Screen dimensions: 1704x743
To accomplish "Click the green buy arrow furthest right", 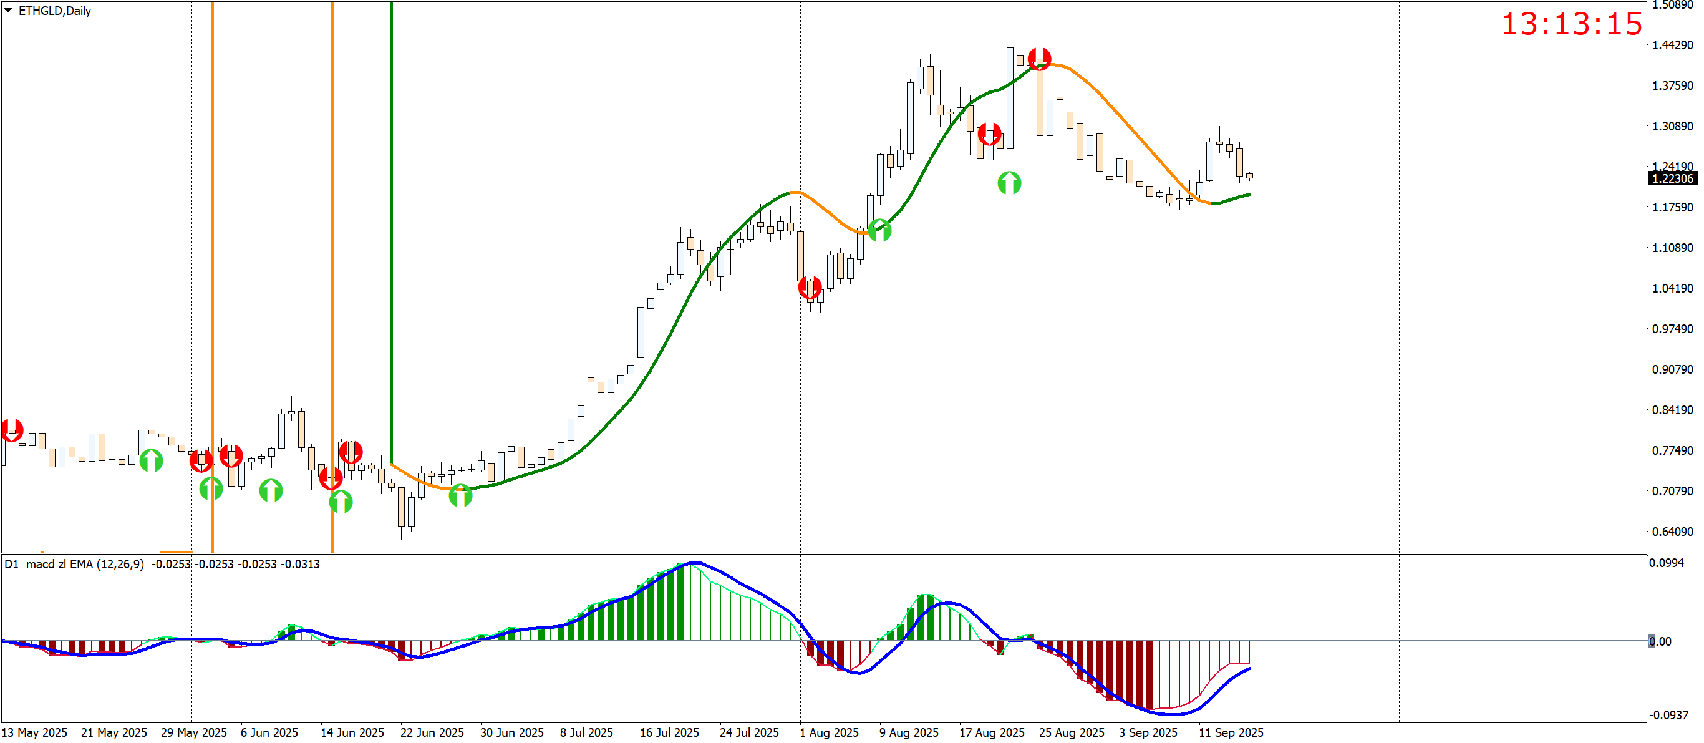I will pos(1009,183).
